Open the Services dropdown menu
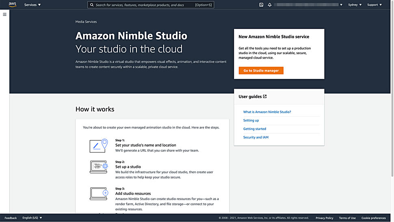The image size is (394, 222). coord(32,5)
